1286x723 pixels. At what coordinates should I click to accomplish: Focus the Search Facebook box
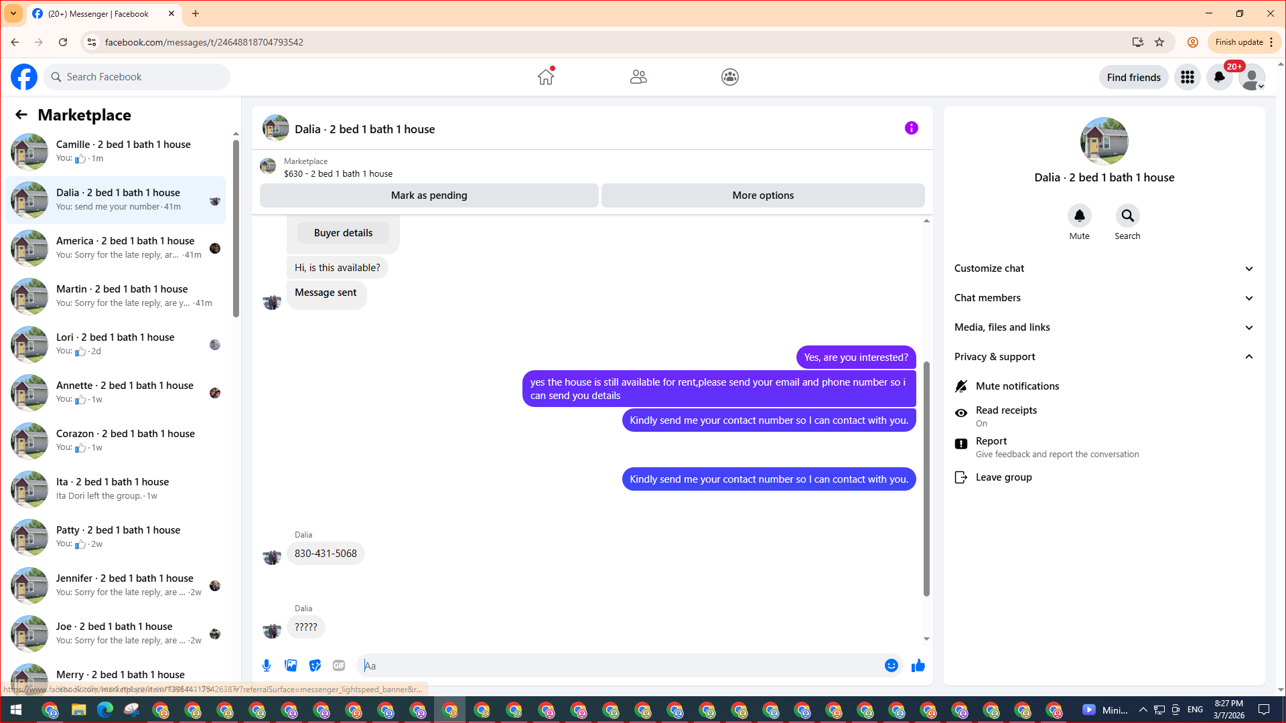pyautogui.click(x=137, y=77)
